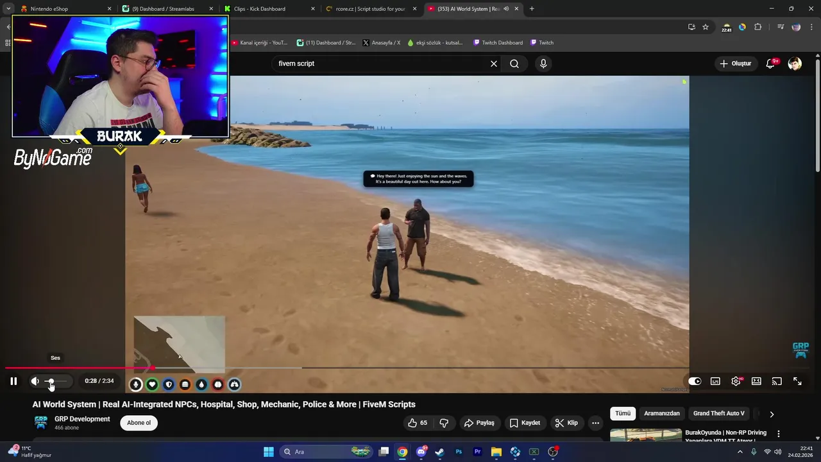The height and width of the screenshot is (462, 821).
Task: Like the video with thumbs up
Action: (418, 423)
